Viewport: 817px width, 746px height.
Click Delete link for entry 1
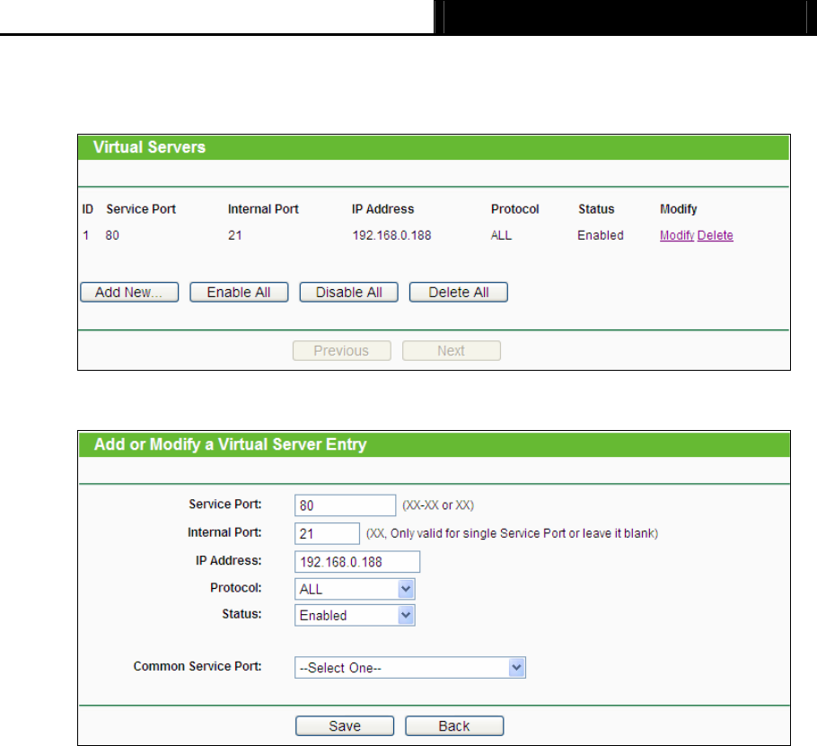715,235
